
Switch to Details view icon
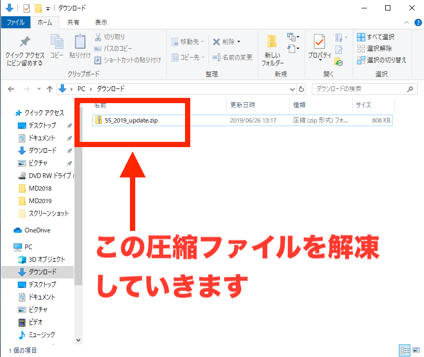(405, 351)
